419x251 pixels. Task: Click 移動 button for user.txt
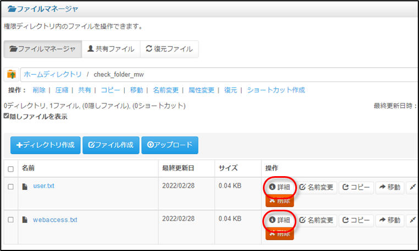(389, 187)
